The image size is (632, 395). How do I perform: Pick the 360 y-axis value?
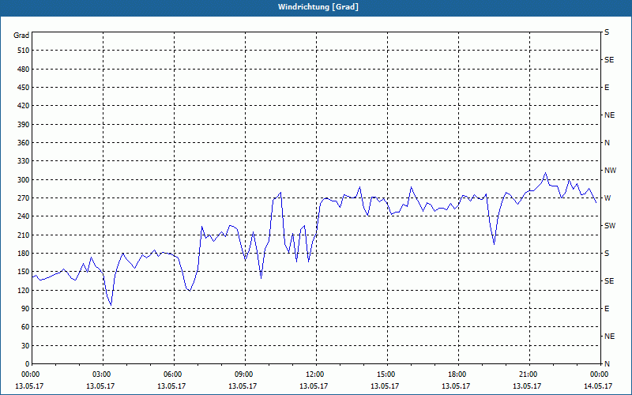24,143
